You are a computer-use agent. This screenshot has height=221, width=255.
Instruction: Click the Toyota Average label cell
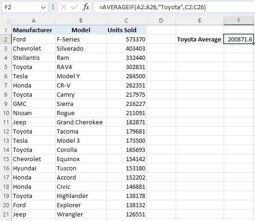point(200,39)
